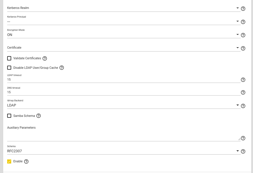Screen dimensions: 253x173
Task: Open help for Auxiliary Parameters
Action: pyautogui.click(x=243, y=138)
